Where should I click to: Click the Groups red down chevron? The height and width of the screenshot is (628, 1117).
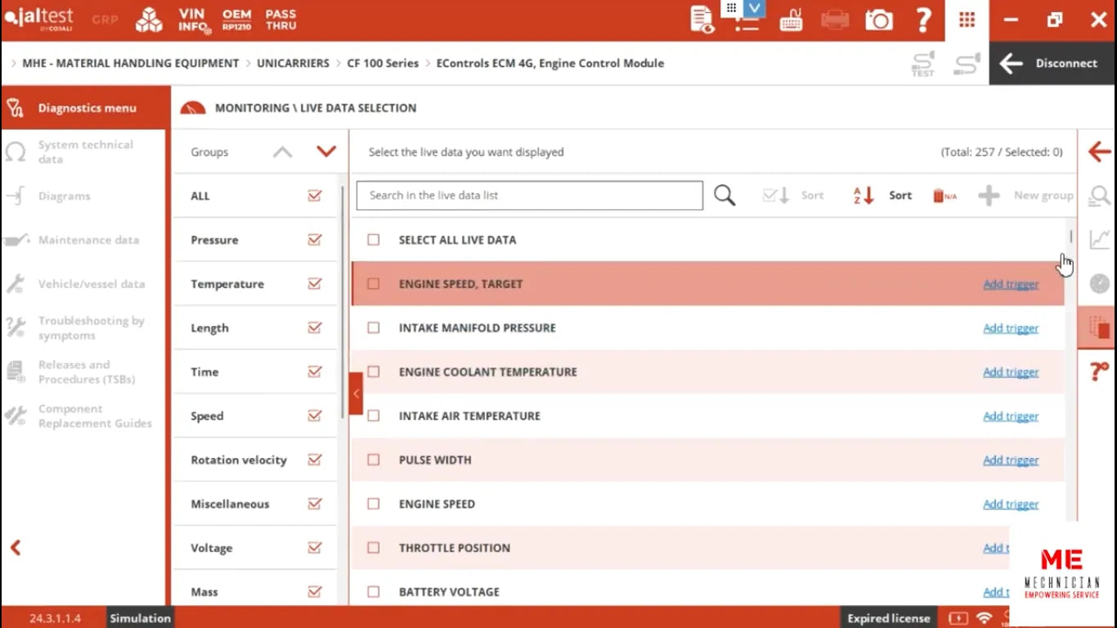coord(326,151)
